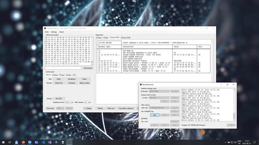Click the Send packet button

pyautogui.click(x=88, y=68)
